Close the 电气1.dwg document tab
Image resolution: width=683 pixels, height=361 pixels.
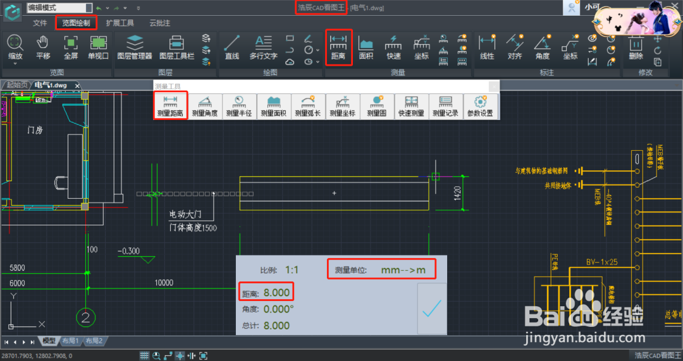77,86
